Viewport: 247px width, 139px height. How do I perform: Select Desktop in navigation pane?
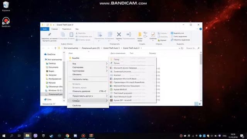[52, 63]
